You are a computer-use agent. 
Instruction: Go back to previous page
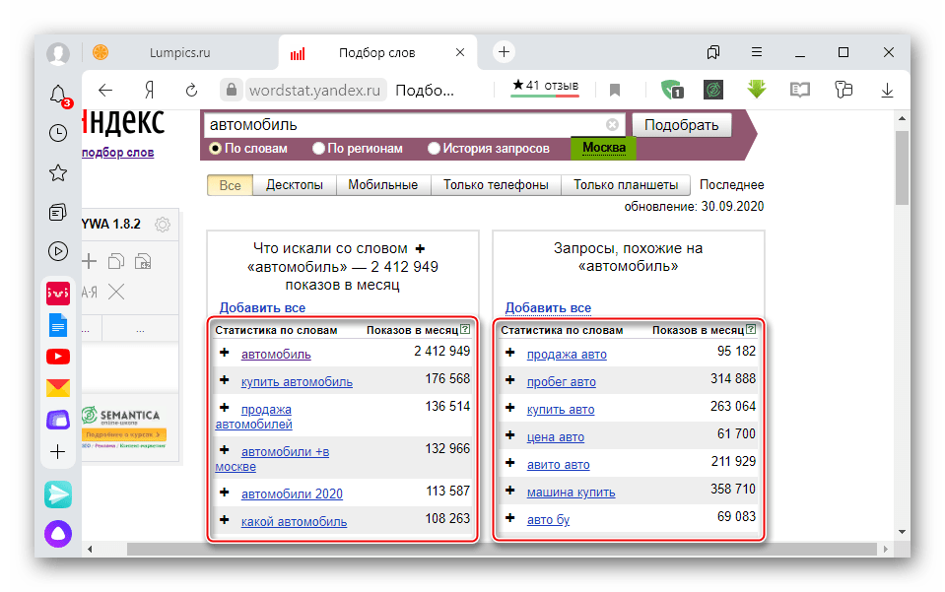click(105, 91)
